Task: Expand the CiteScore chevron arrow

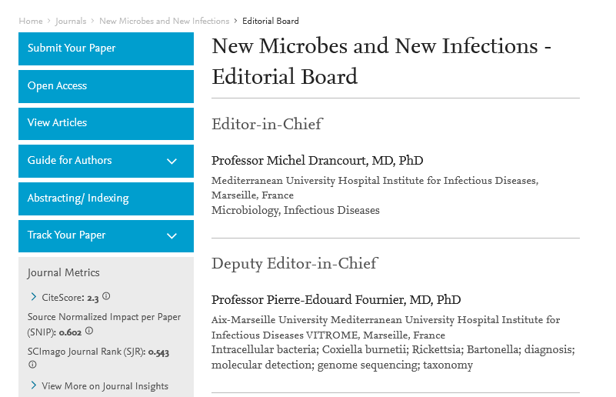Action: 33,296
